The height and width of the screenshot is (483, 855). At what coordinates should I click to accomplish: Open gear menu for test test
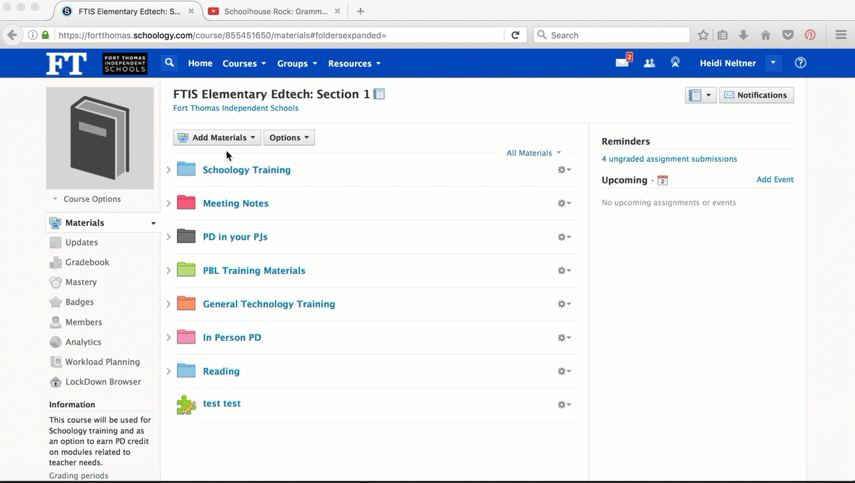click(x=564, y=405)
